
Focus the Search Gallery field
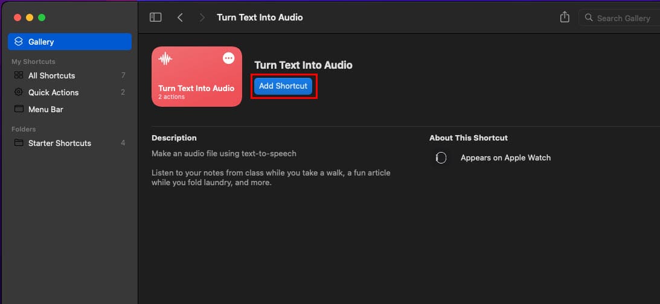tap(619, 18)
